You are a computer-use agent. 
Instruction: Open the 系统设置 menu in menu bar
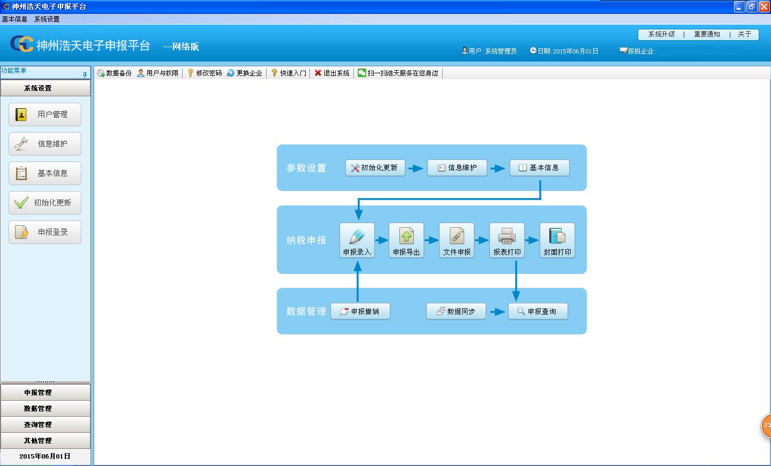[47, 19]
